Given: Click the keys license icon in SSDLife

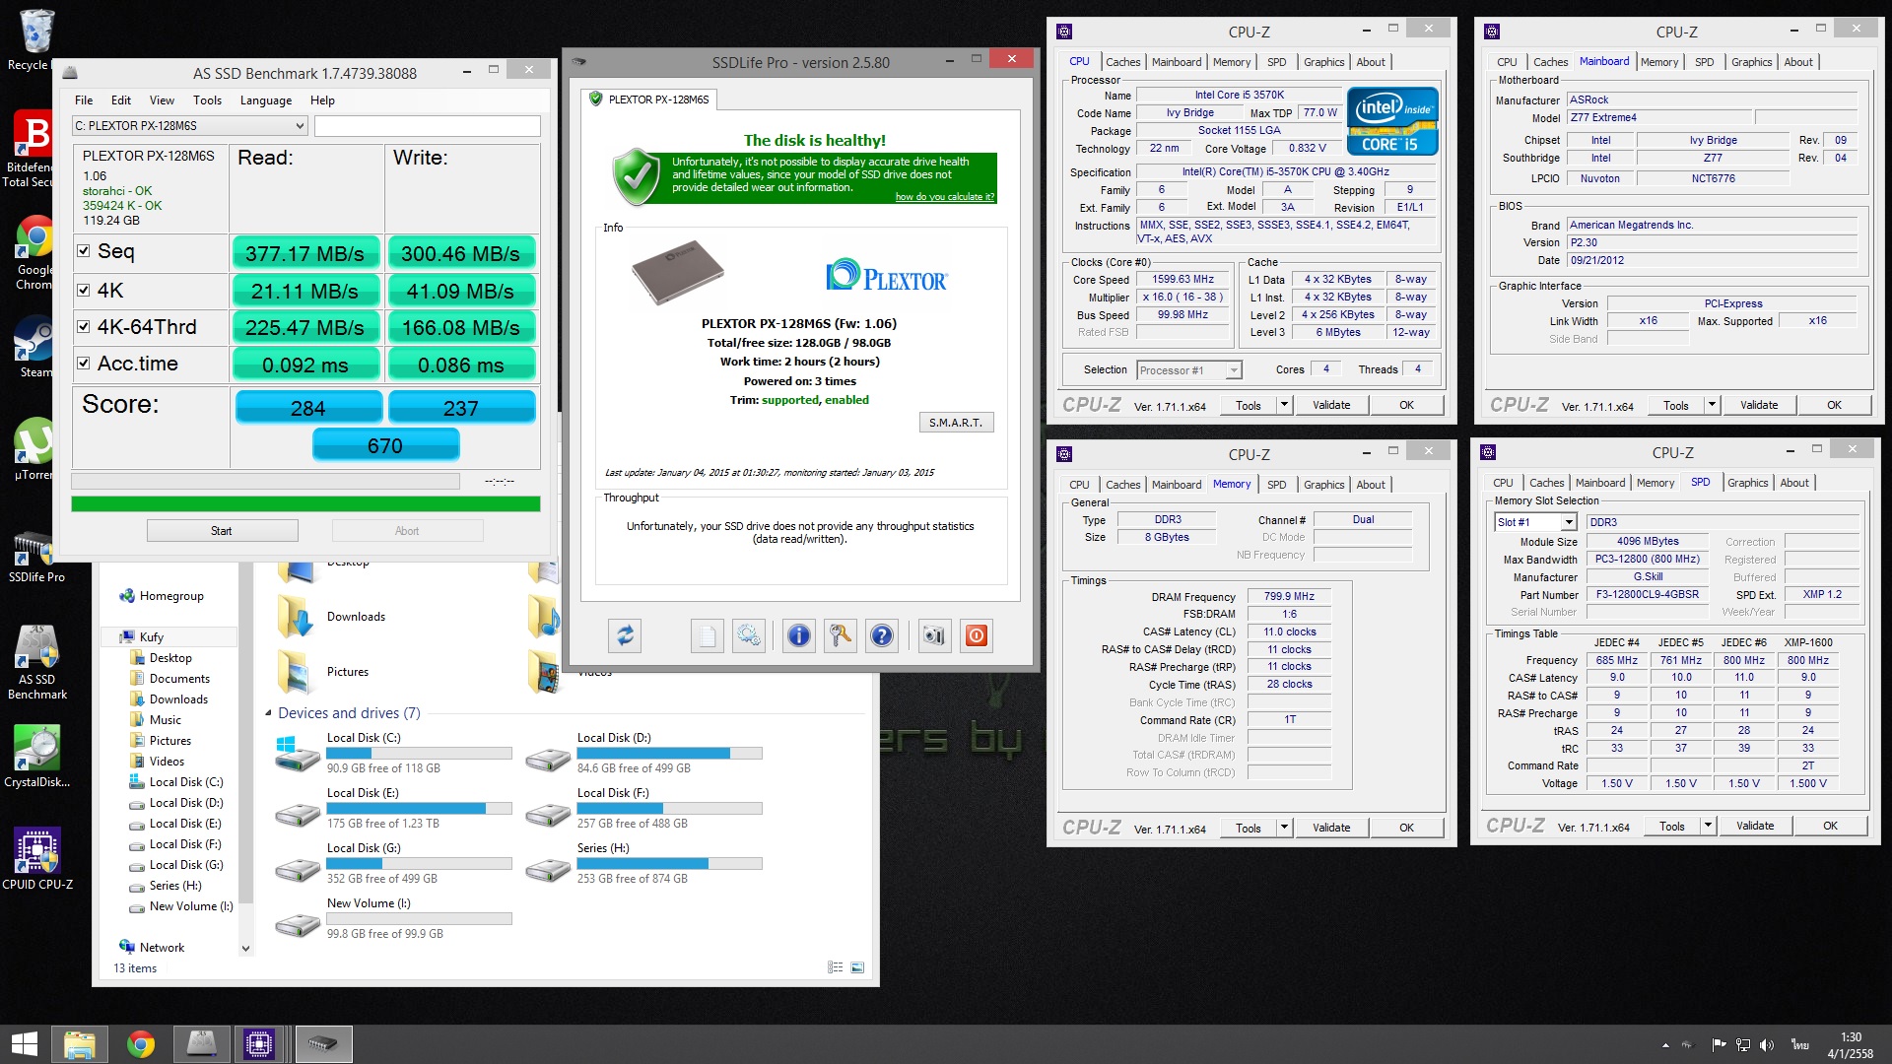Looking at the screenshot, I should [x=841, y=635].
